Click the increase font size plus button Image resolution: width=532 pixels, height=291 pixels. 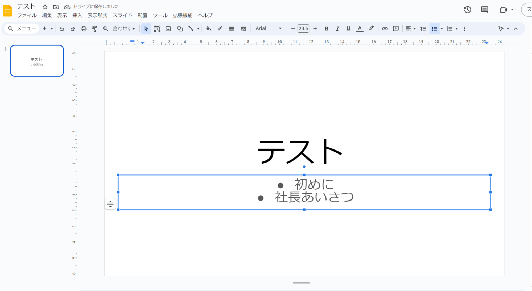[x=315, y=29]
